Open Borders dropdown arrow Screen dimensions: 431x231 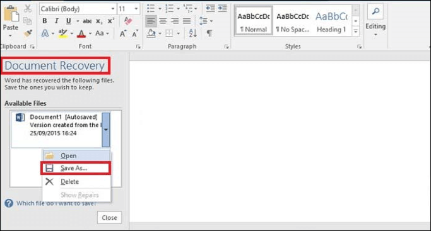pos(178,33)
